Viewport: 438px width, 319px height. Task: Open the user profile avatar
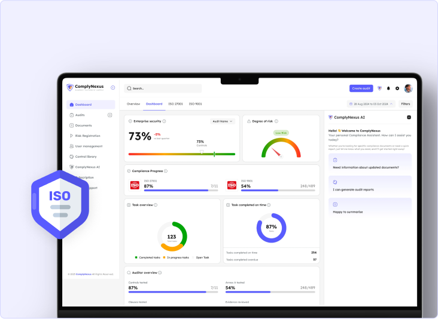click(408, 88)
